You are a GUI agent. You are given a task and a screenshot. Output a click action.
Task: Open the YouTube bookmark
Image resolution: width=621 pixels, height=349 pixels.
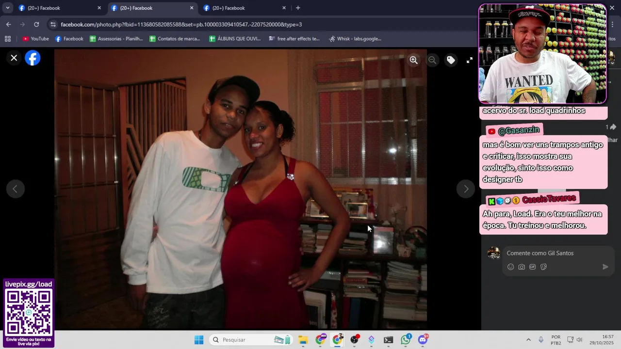tap(35, 39)
